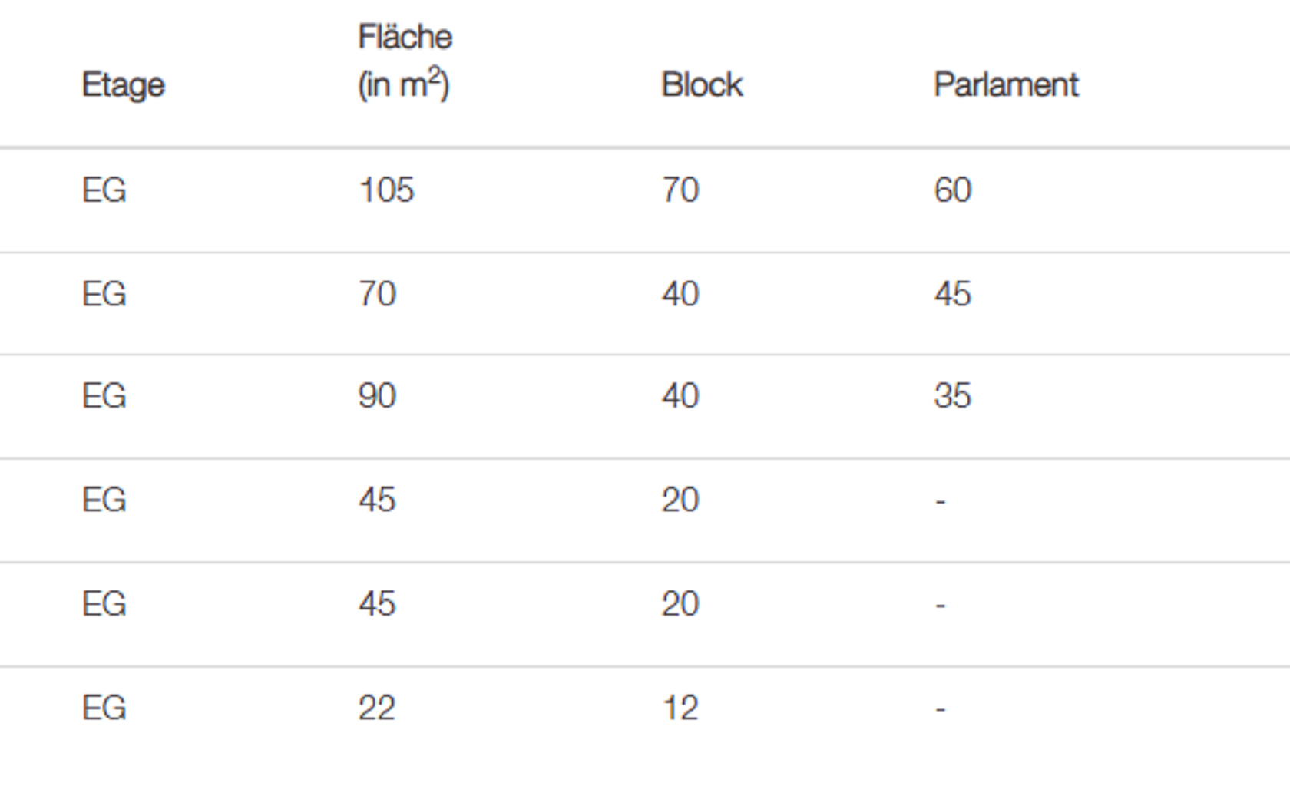Click Block value 40 in the 70 m² row
This screenshot has height=786, width=1290.
tap(680, 295)
